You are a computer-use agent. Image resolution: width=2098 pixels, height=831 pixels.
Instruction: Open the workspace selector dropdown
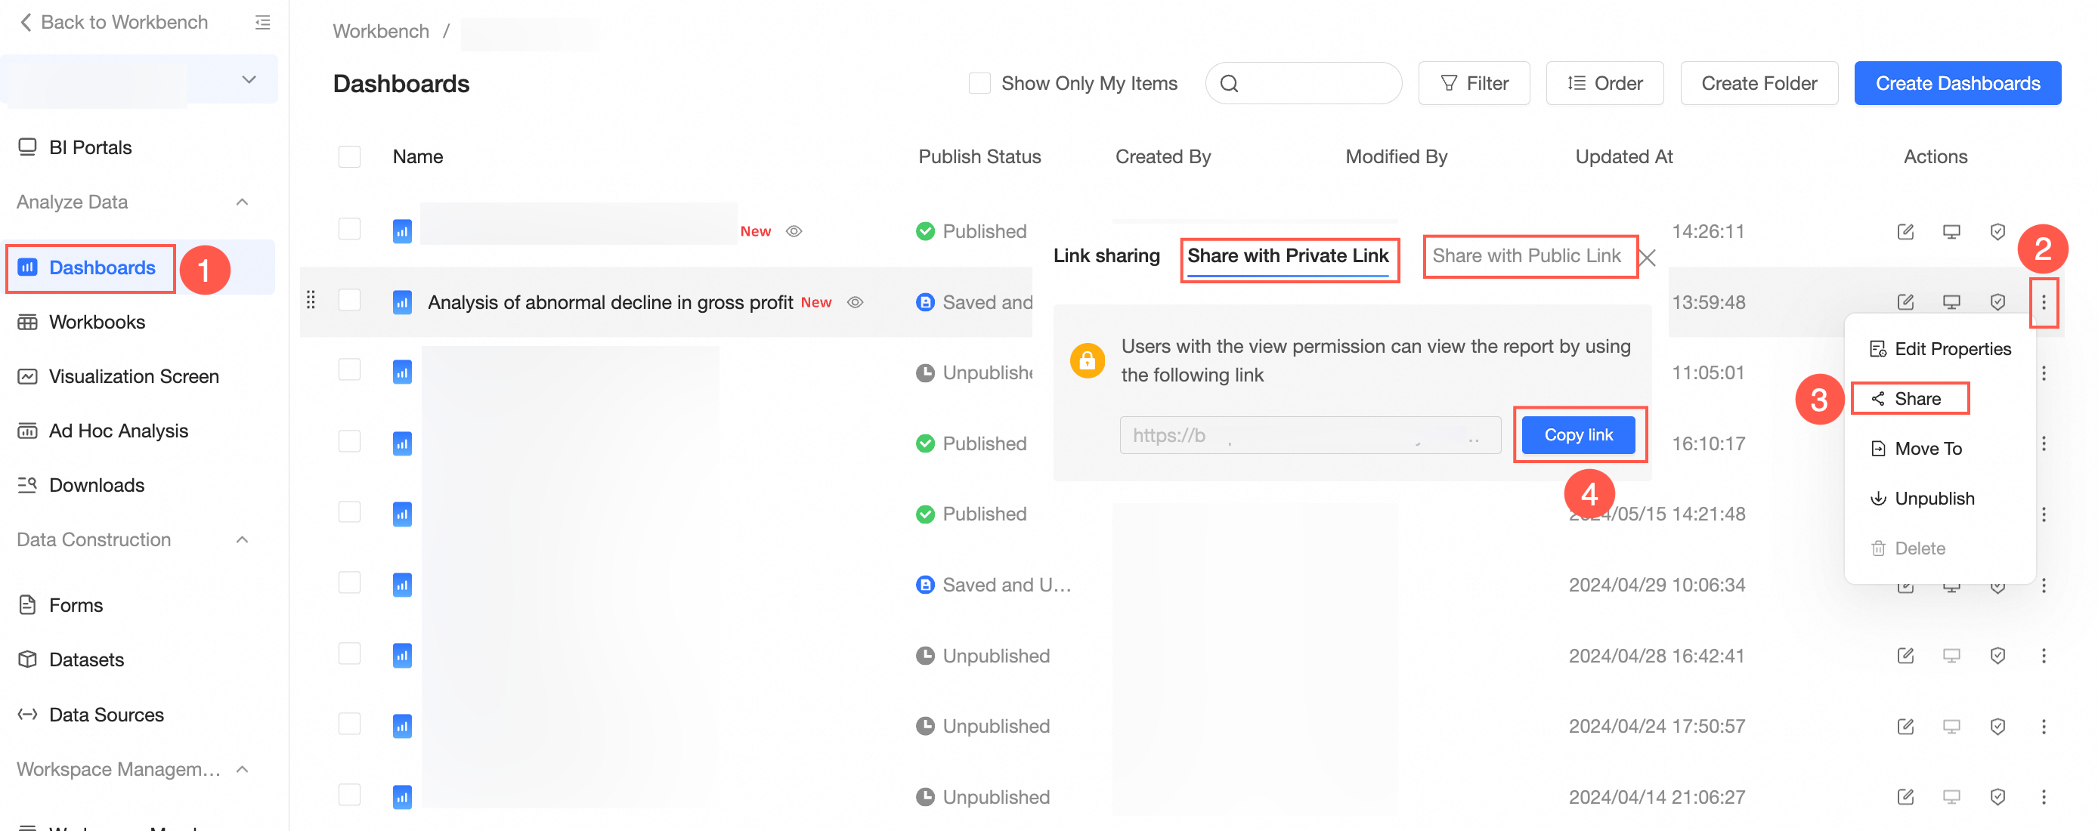[249, 80]
